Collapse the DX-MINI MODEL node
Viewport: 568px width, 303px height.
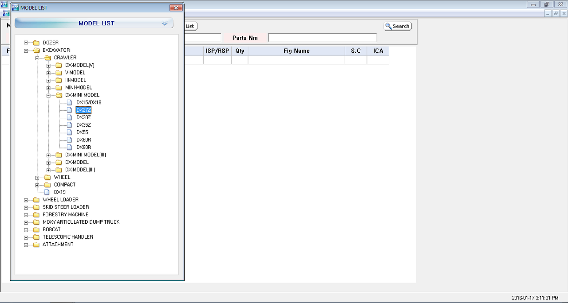click(48, 95)
